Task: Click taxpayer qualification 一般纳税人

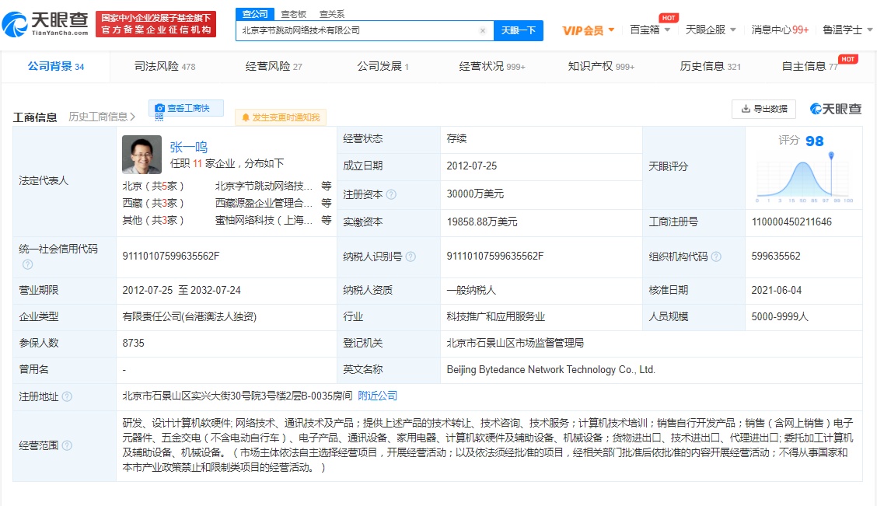Action: tap(471, 290)
